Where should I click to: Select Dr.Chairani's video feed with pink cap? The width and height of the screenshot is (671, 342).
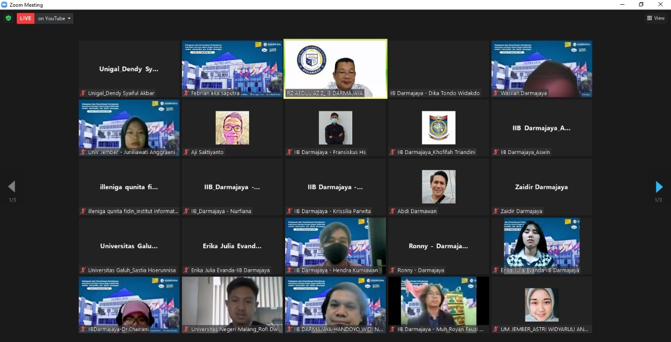(129, 305)
